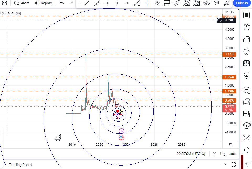Screen dimensions: 252x169
Task: Open the Trading Panel tab
Action: point(20,165)
